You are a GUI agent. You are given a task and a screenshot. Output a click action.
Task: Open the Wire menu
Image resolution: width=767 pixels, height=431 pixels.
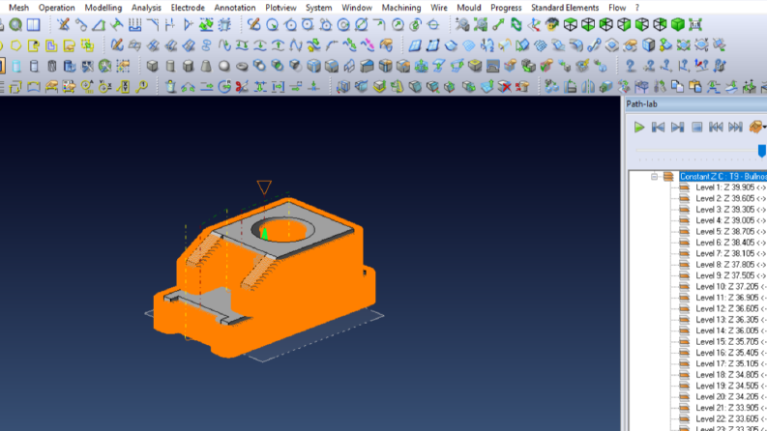tap(439, 8)
